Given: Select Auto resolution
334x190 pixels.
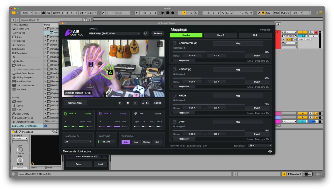Looking at the screenshot, I should (126, 142).
